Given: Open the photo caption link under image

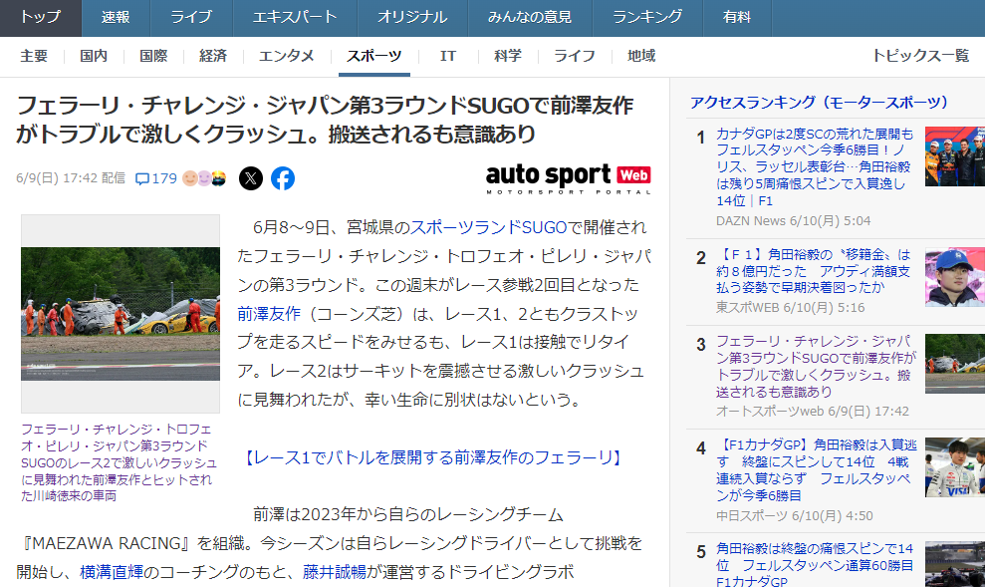Looking at the screenshot, I should tap(119, 462).
